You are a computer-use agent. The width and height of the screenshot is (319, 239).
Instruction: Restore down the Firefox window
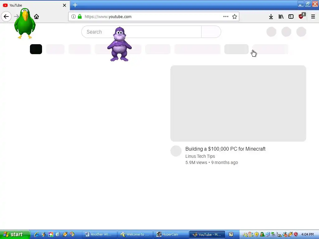pyautogui.click(x=307, y=4)
